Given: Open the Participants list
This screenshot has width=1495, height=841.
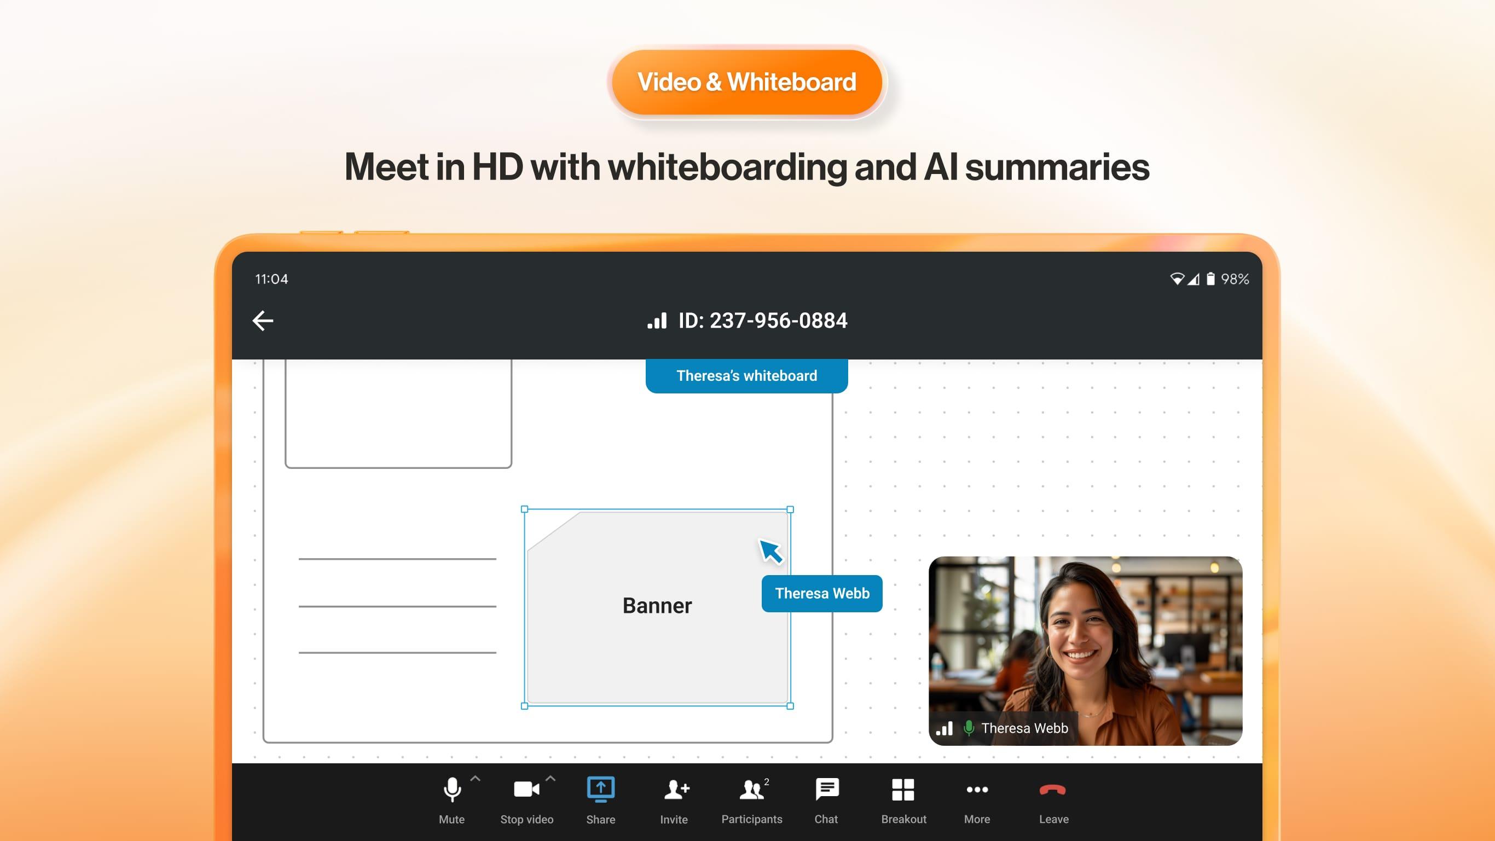Looking at the screenshot, I should (751, 801).
